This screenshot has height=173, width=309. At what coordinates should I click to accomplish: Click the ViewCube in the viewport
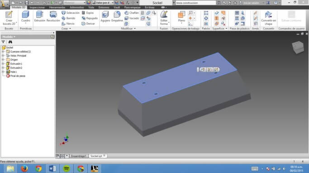tap(298, 47)
